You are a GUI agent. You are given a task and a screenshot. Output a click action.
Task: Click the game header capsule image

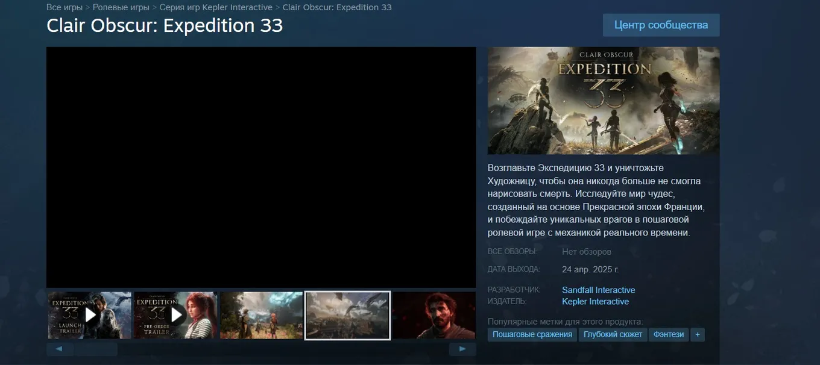click(604, 101)
